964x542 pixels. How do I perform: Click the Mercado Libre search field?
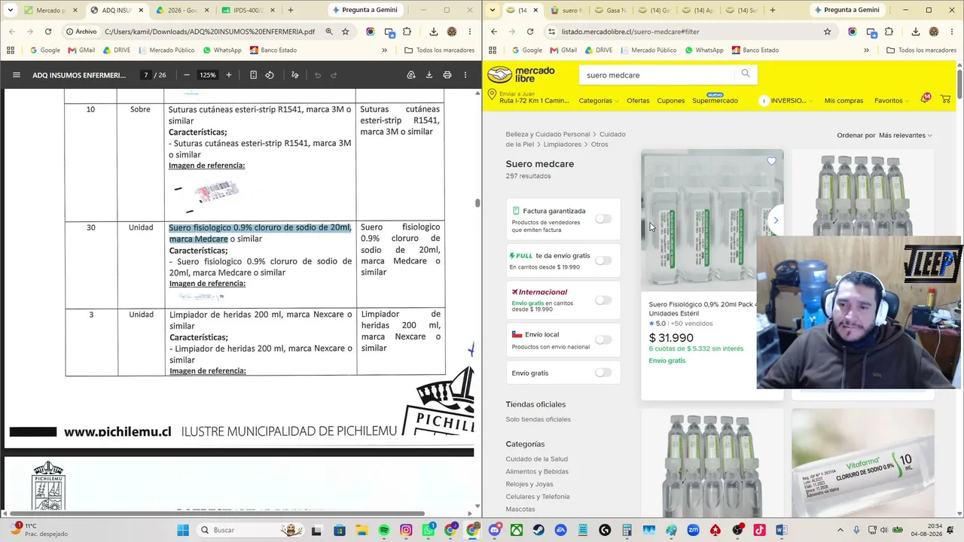658,75
